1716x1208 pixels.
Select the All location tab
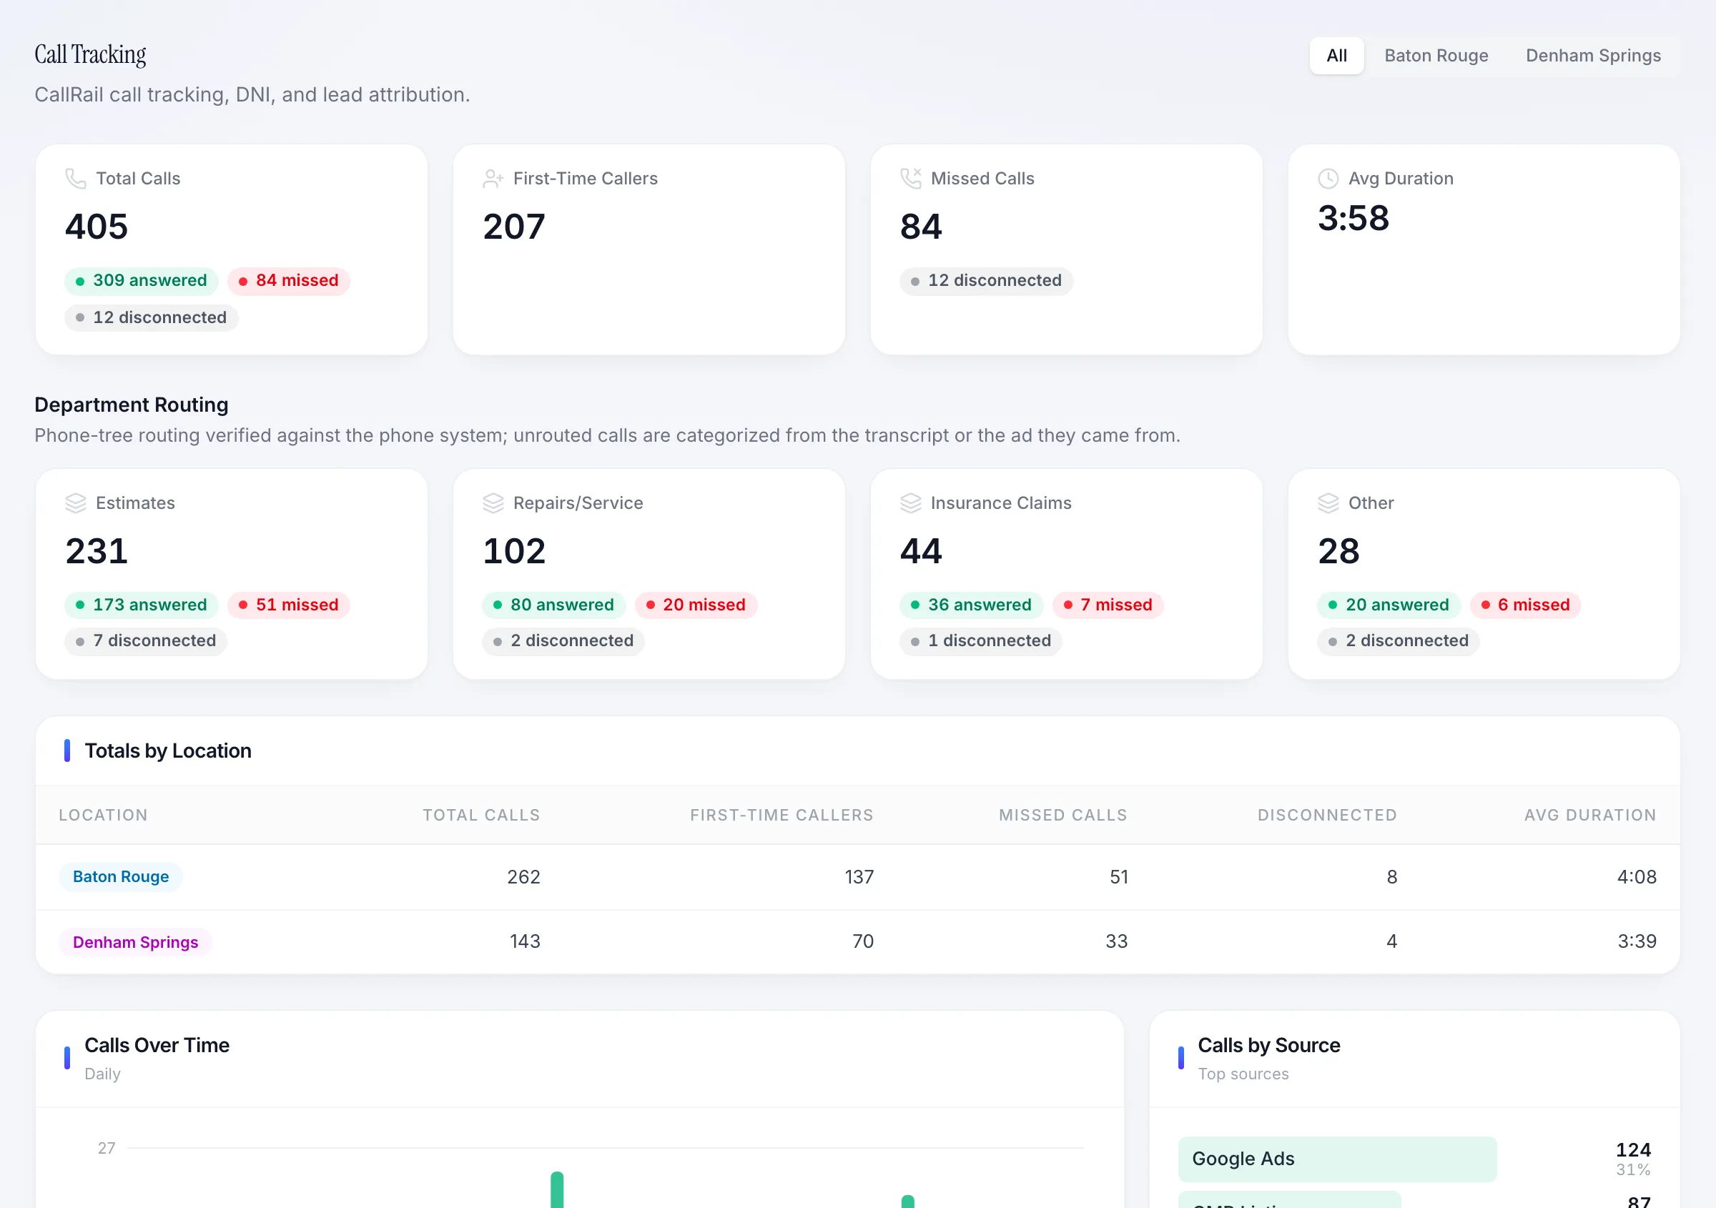pyautogui.click(x=1336, y=56)
